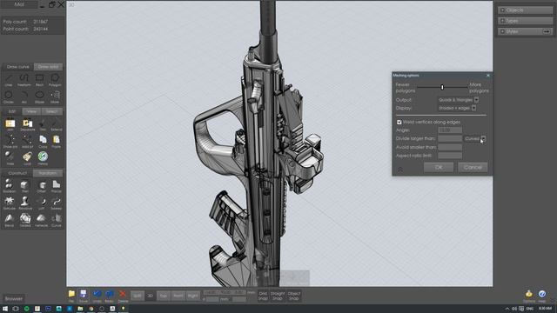Click the Save disk icon
The image size is (557, 313).
tap(84, 296)
